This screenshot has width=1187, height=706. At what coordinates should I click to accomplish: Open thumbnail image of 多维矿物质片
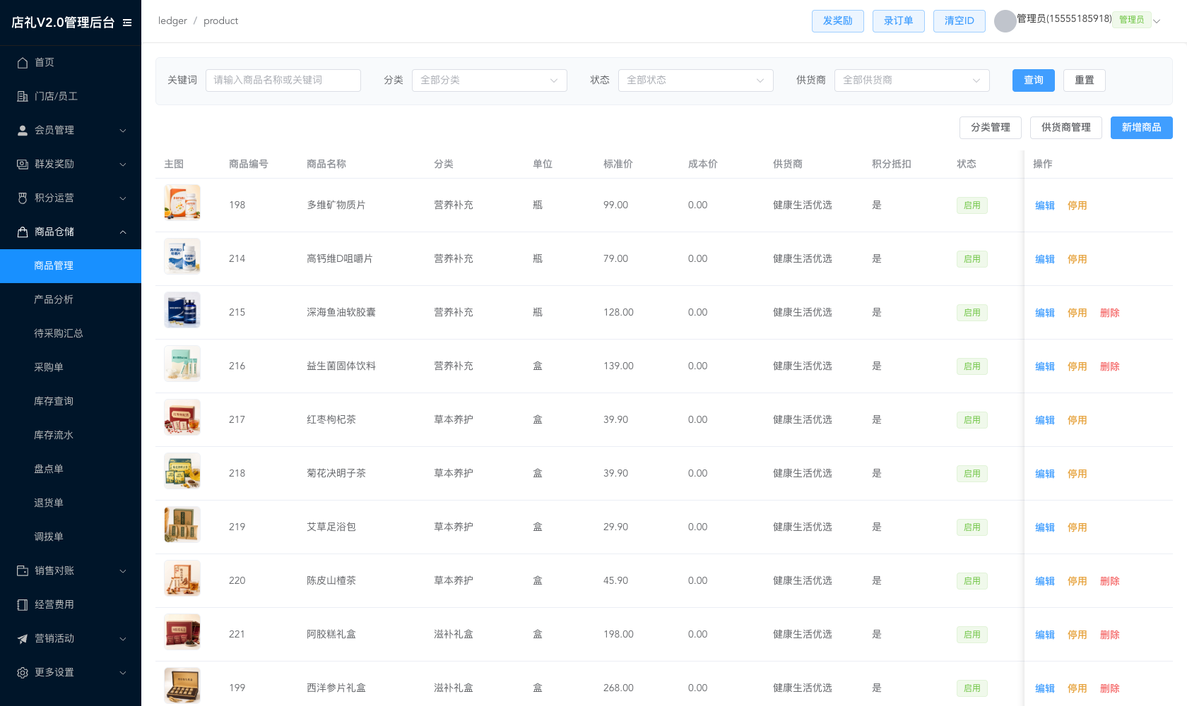pyautogui.click(x=182, y=203)
